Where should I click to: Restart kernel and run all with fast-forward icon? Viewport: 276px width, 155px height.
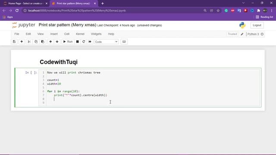pos(90,42)
